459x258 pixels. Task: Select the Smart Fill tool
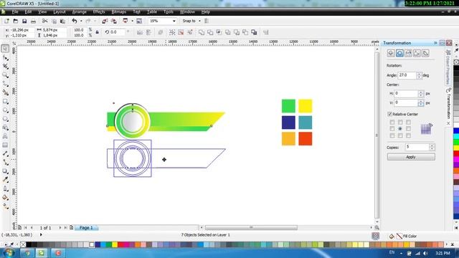5,92
